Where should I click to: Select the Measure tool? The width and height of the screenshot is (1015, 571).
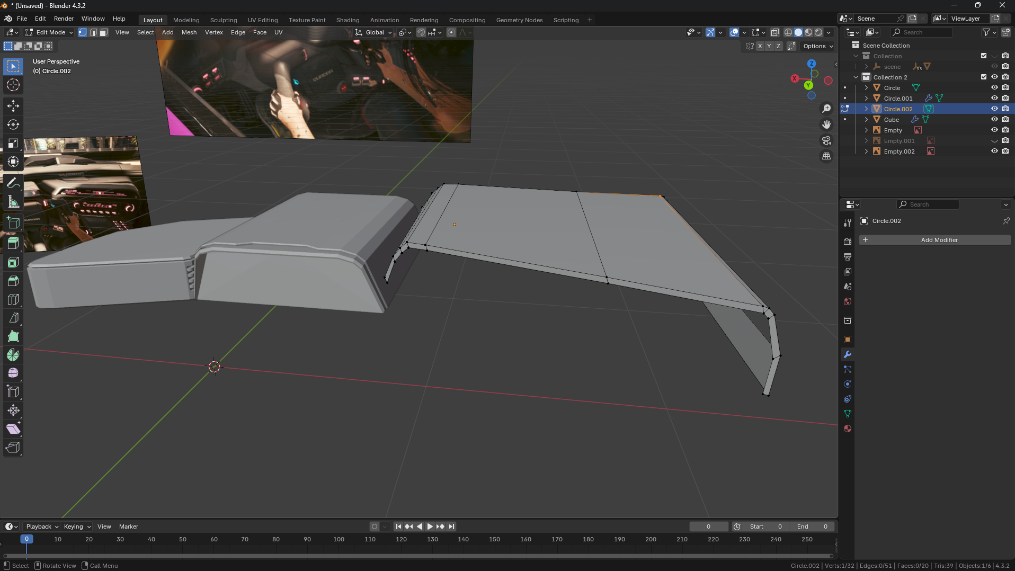pos(13,202)
